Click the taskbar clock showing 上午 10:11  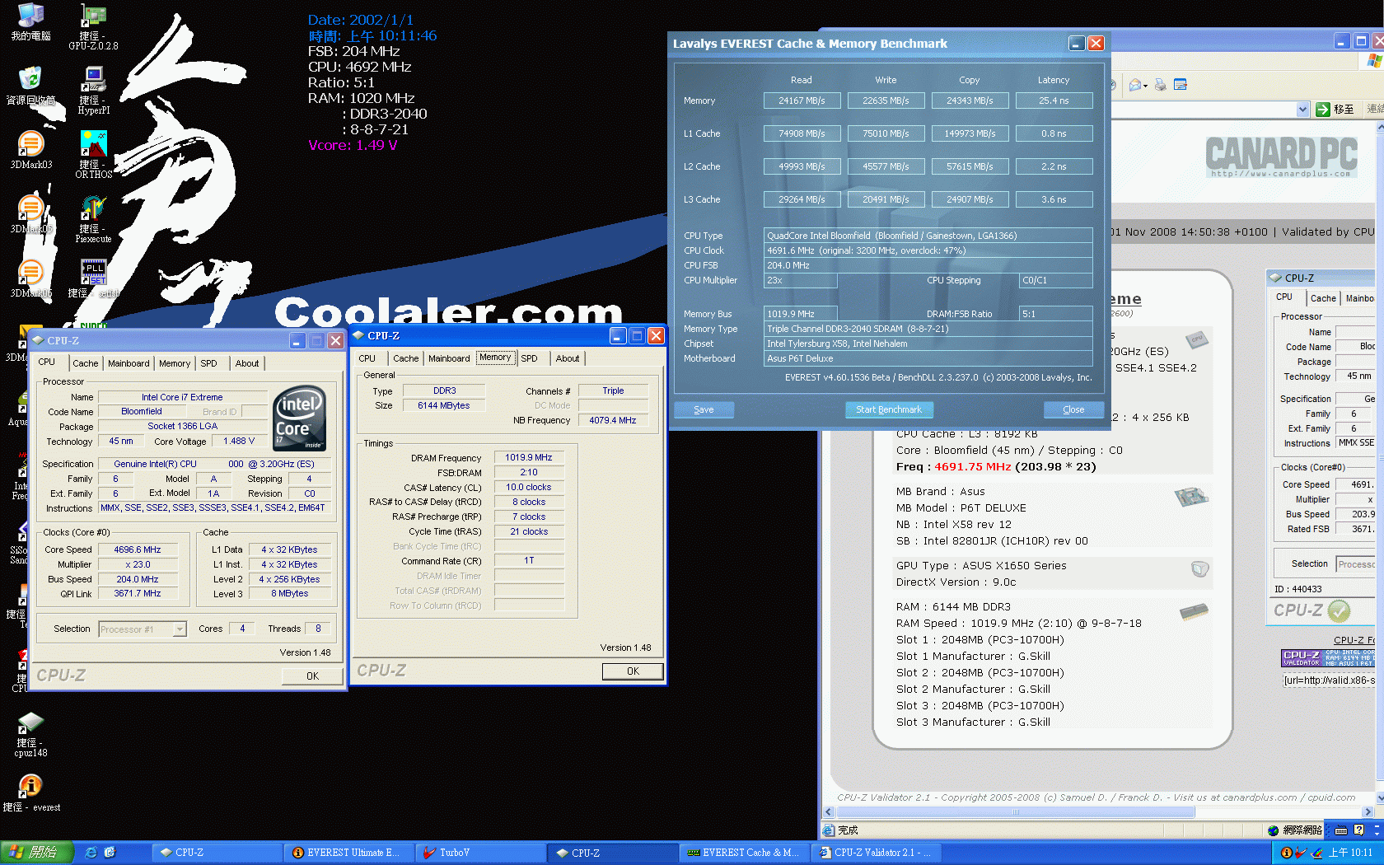pos(1351,853)
